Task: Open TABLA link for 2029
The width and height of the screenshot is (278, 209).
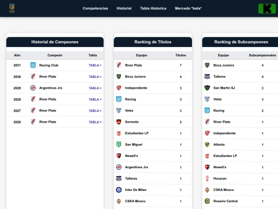Action: (95, 88)
